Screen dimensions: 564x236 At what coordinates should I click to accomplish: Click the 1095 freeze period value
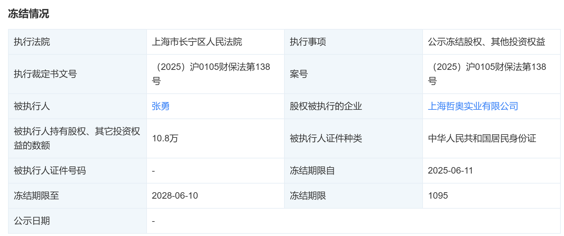tap(438, 196)
